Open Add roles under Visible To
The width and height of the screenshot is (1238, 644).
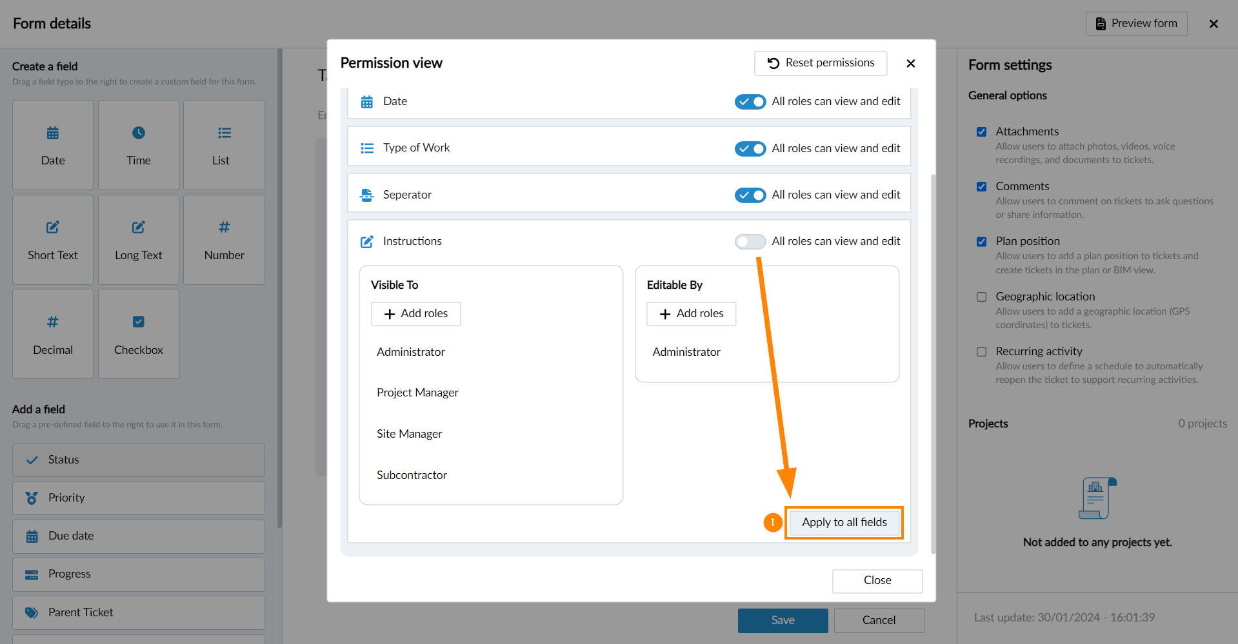pyautogui.click(x=416, y=313)
